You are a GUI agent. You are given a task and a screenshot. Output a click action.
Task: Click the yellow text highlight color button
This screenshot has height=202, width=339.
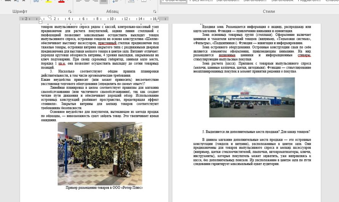point(49,1)
